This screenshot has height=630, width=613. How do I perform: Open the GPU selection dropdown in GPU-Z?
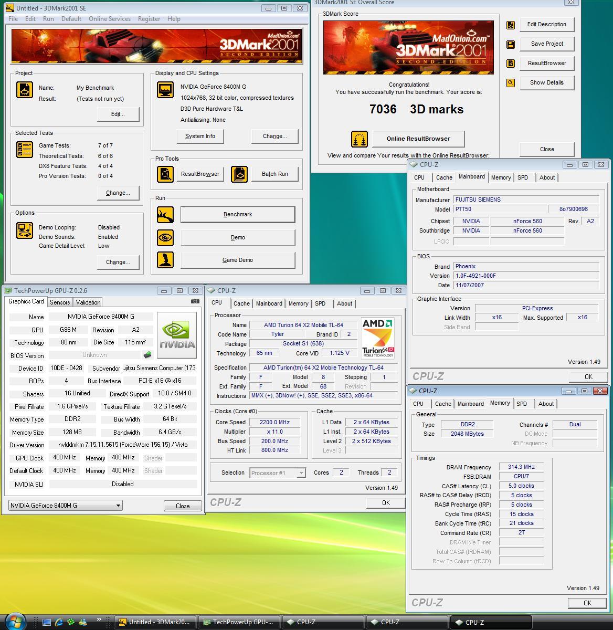[66, 506]
